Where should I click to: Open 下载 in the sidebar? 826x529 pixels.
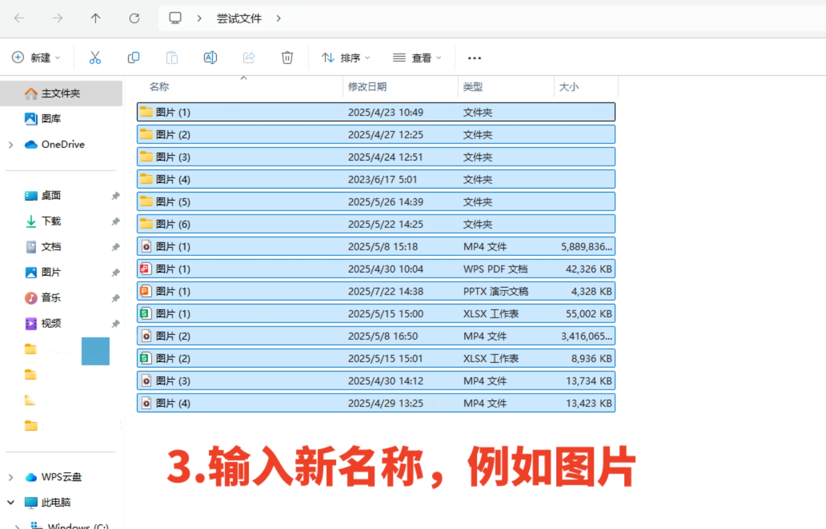(51, 221)
